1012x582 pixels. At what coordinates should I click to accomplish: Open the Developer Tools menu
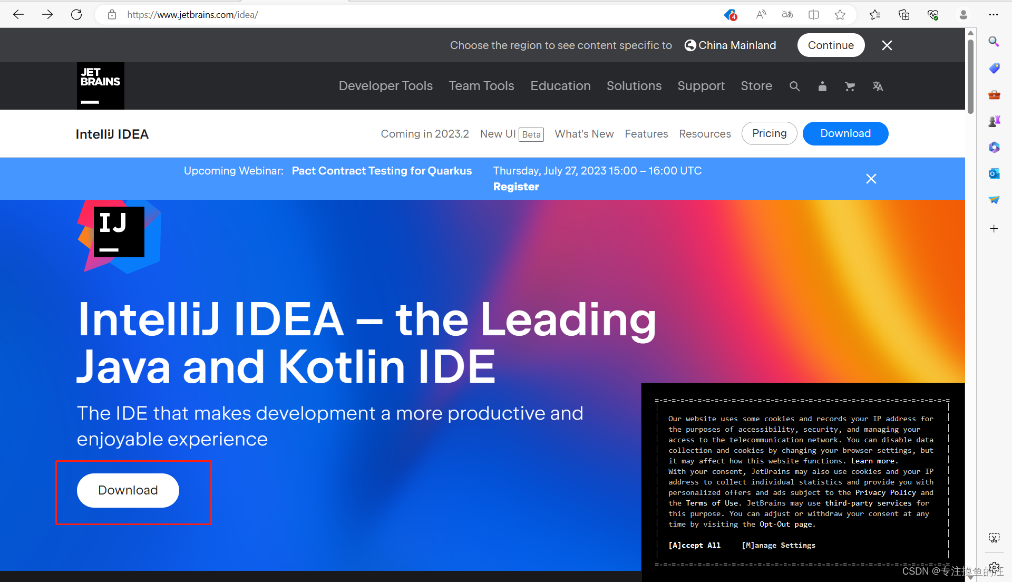point(386,86)
